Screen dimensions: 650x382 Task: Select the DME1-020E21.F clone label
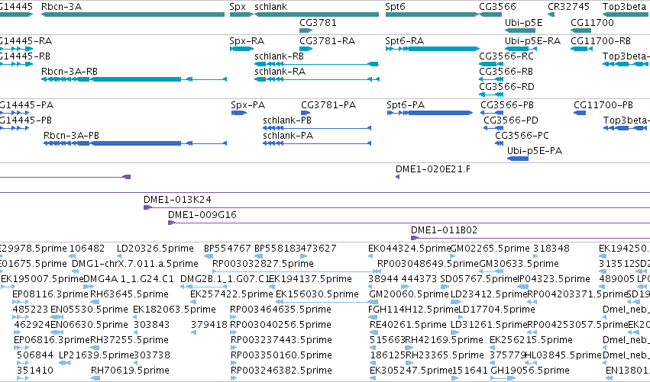pyautogui.click(x=433, y=169)
